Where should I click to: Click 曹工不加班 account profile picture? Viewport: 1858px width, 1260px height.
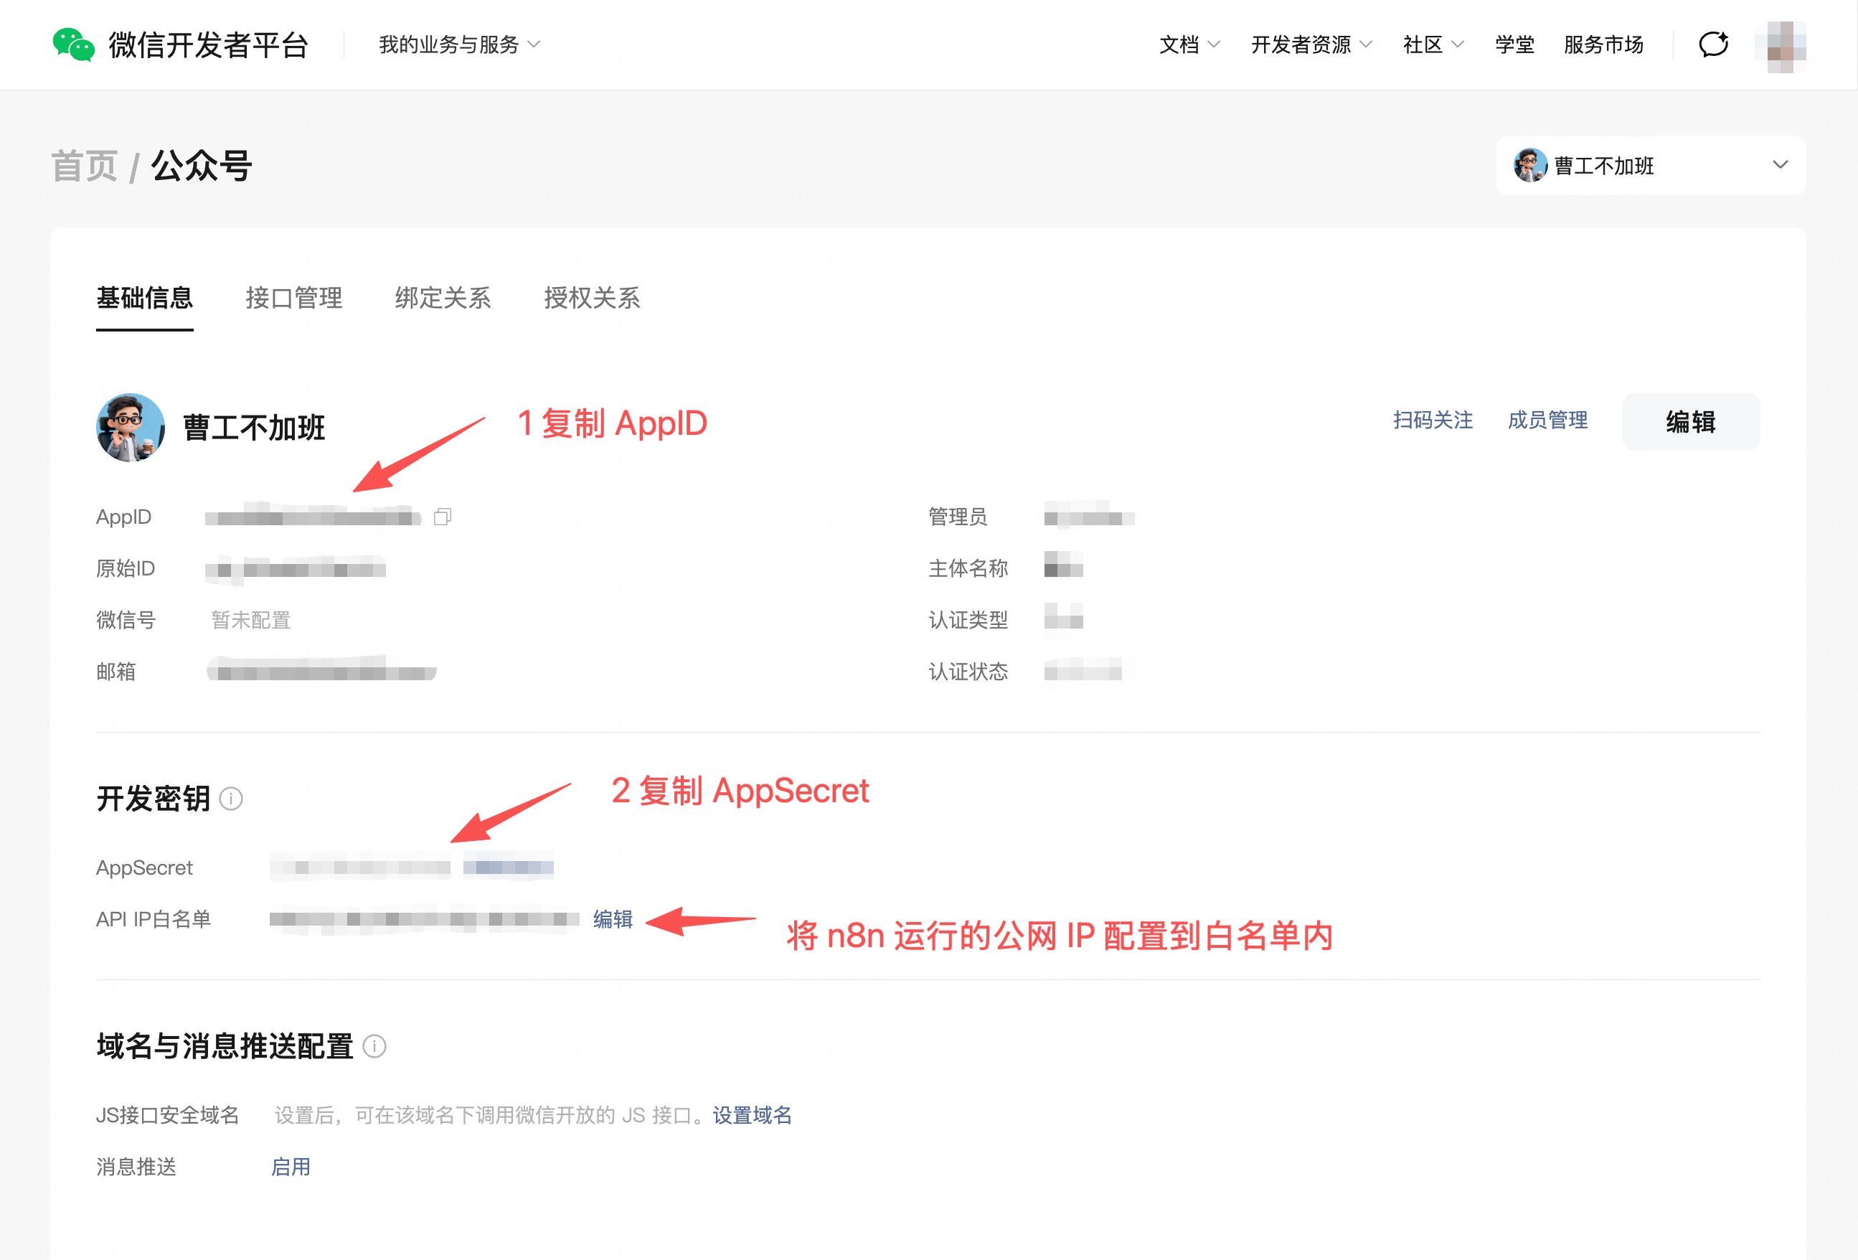point(131,427)
